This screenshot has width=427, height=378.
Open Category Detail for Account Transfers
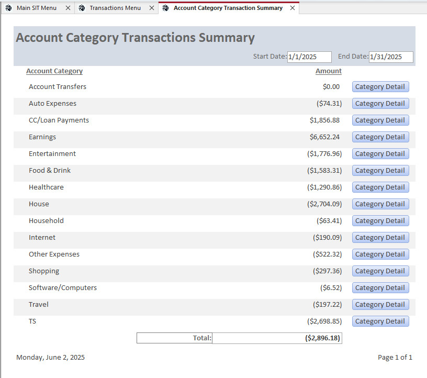point(380,87)
